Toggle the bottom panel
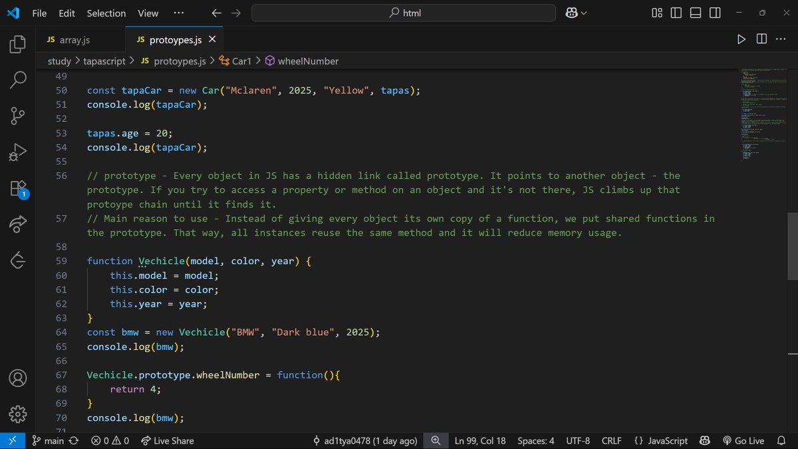The width and height of the screenshot is (798, 449). tap(696, 13)
